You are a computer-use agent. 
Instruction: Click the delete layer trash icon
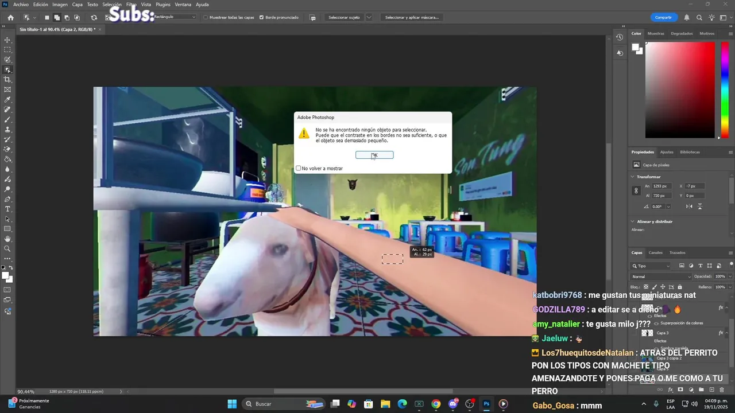point(722,389)
